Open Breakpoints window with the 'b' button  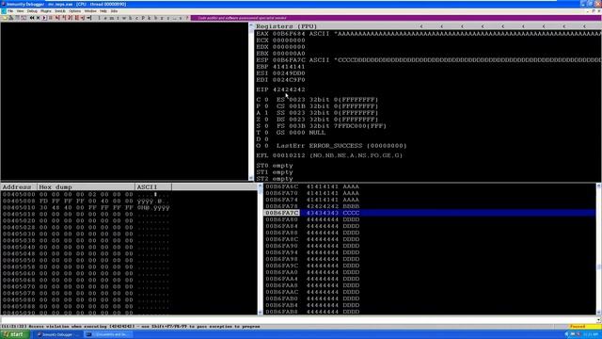[x=155, y=18]
